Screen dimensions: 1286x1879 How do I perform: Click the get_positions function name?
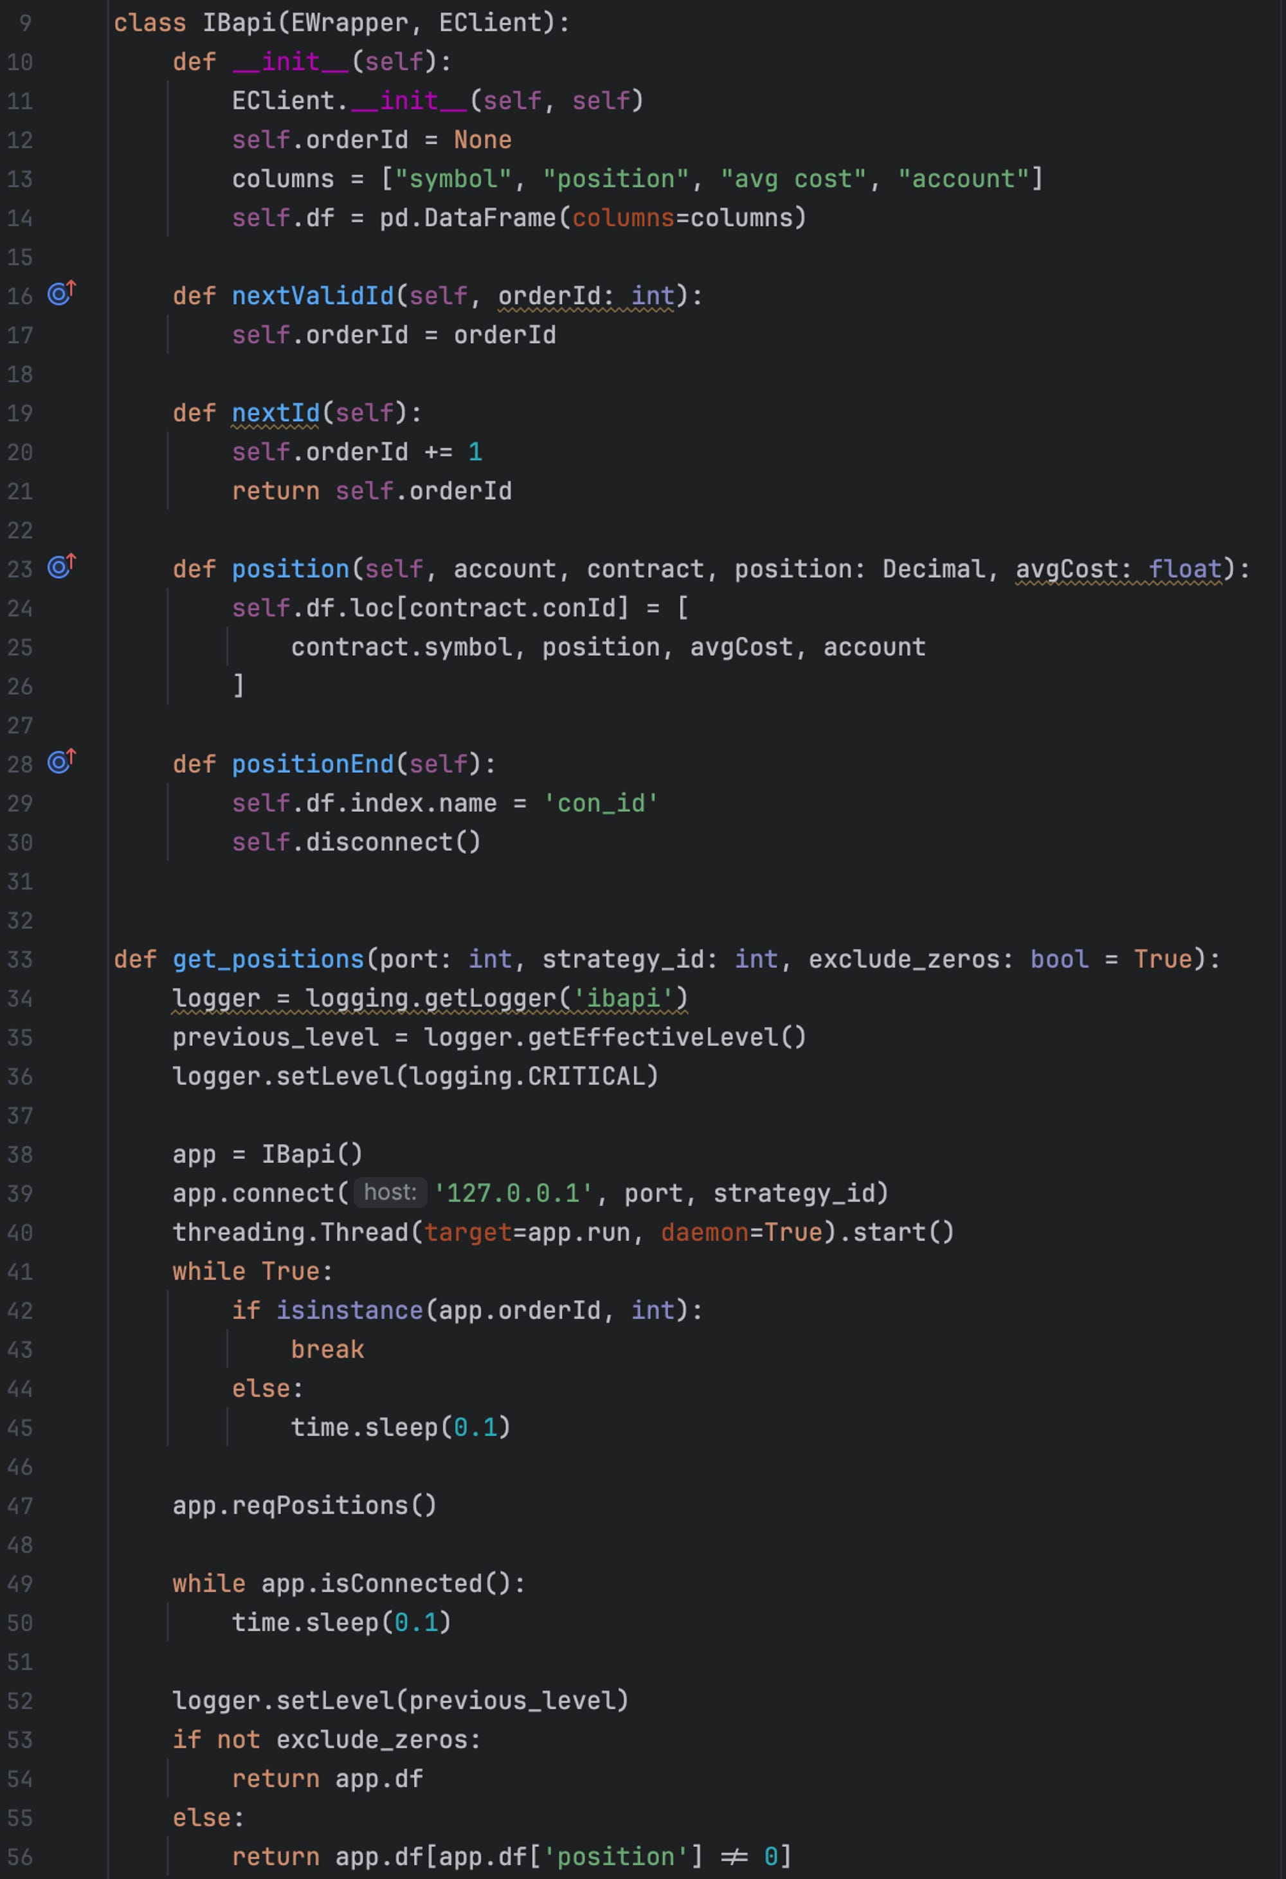pos(267,959)
